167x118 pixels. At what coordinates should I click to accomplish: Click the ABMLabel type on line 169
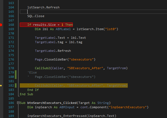click(63, 29)
